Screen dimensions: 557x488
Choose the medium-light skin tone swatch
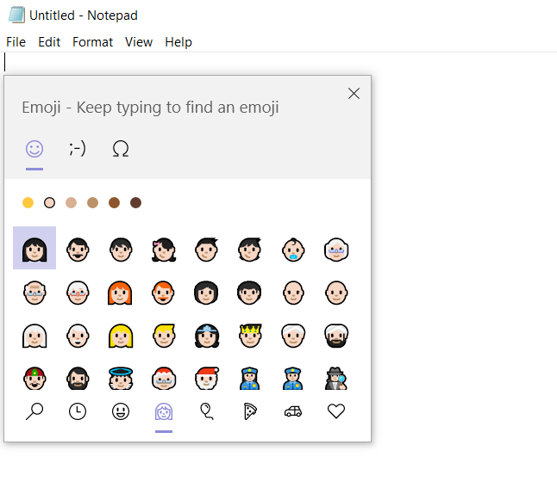71,203
